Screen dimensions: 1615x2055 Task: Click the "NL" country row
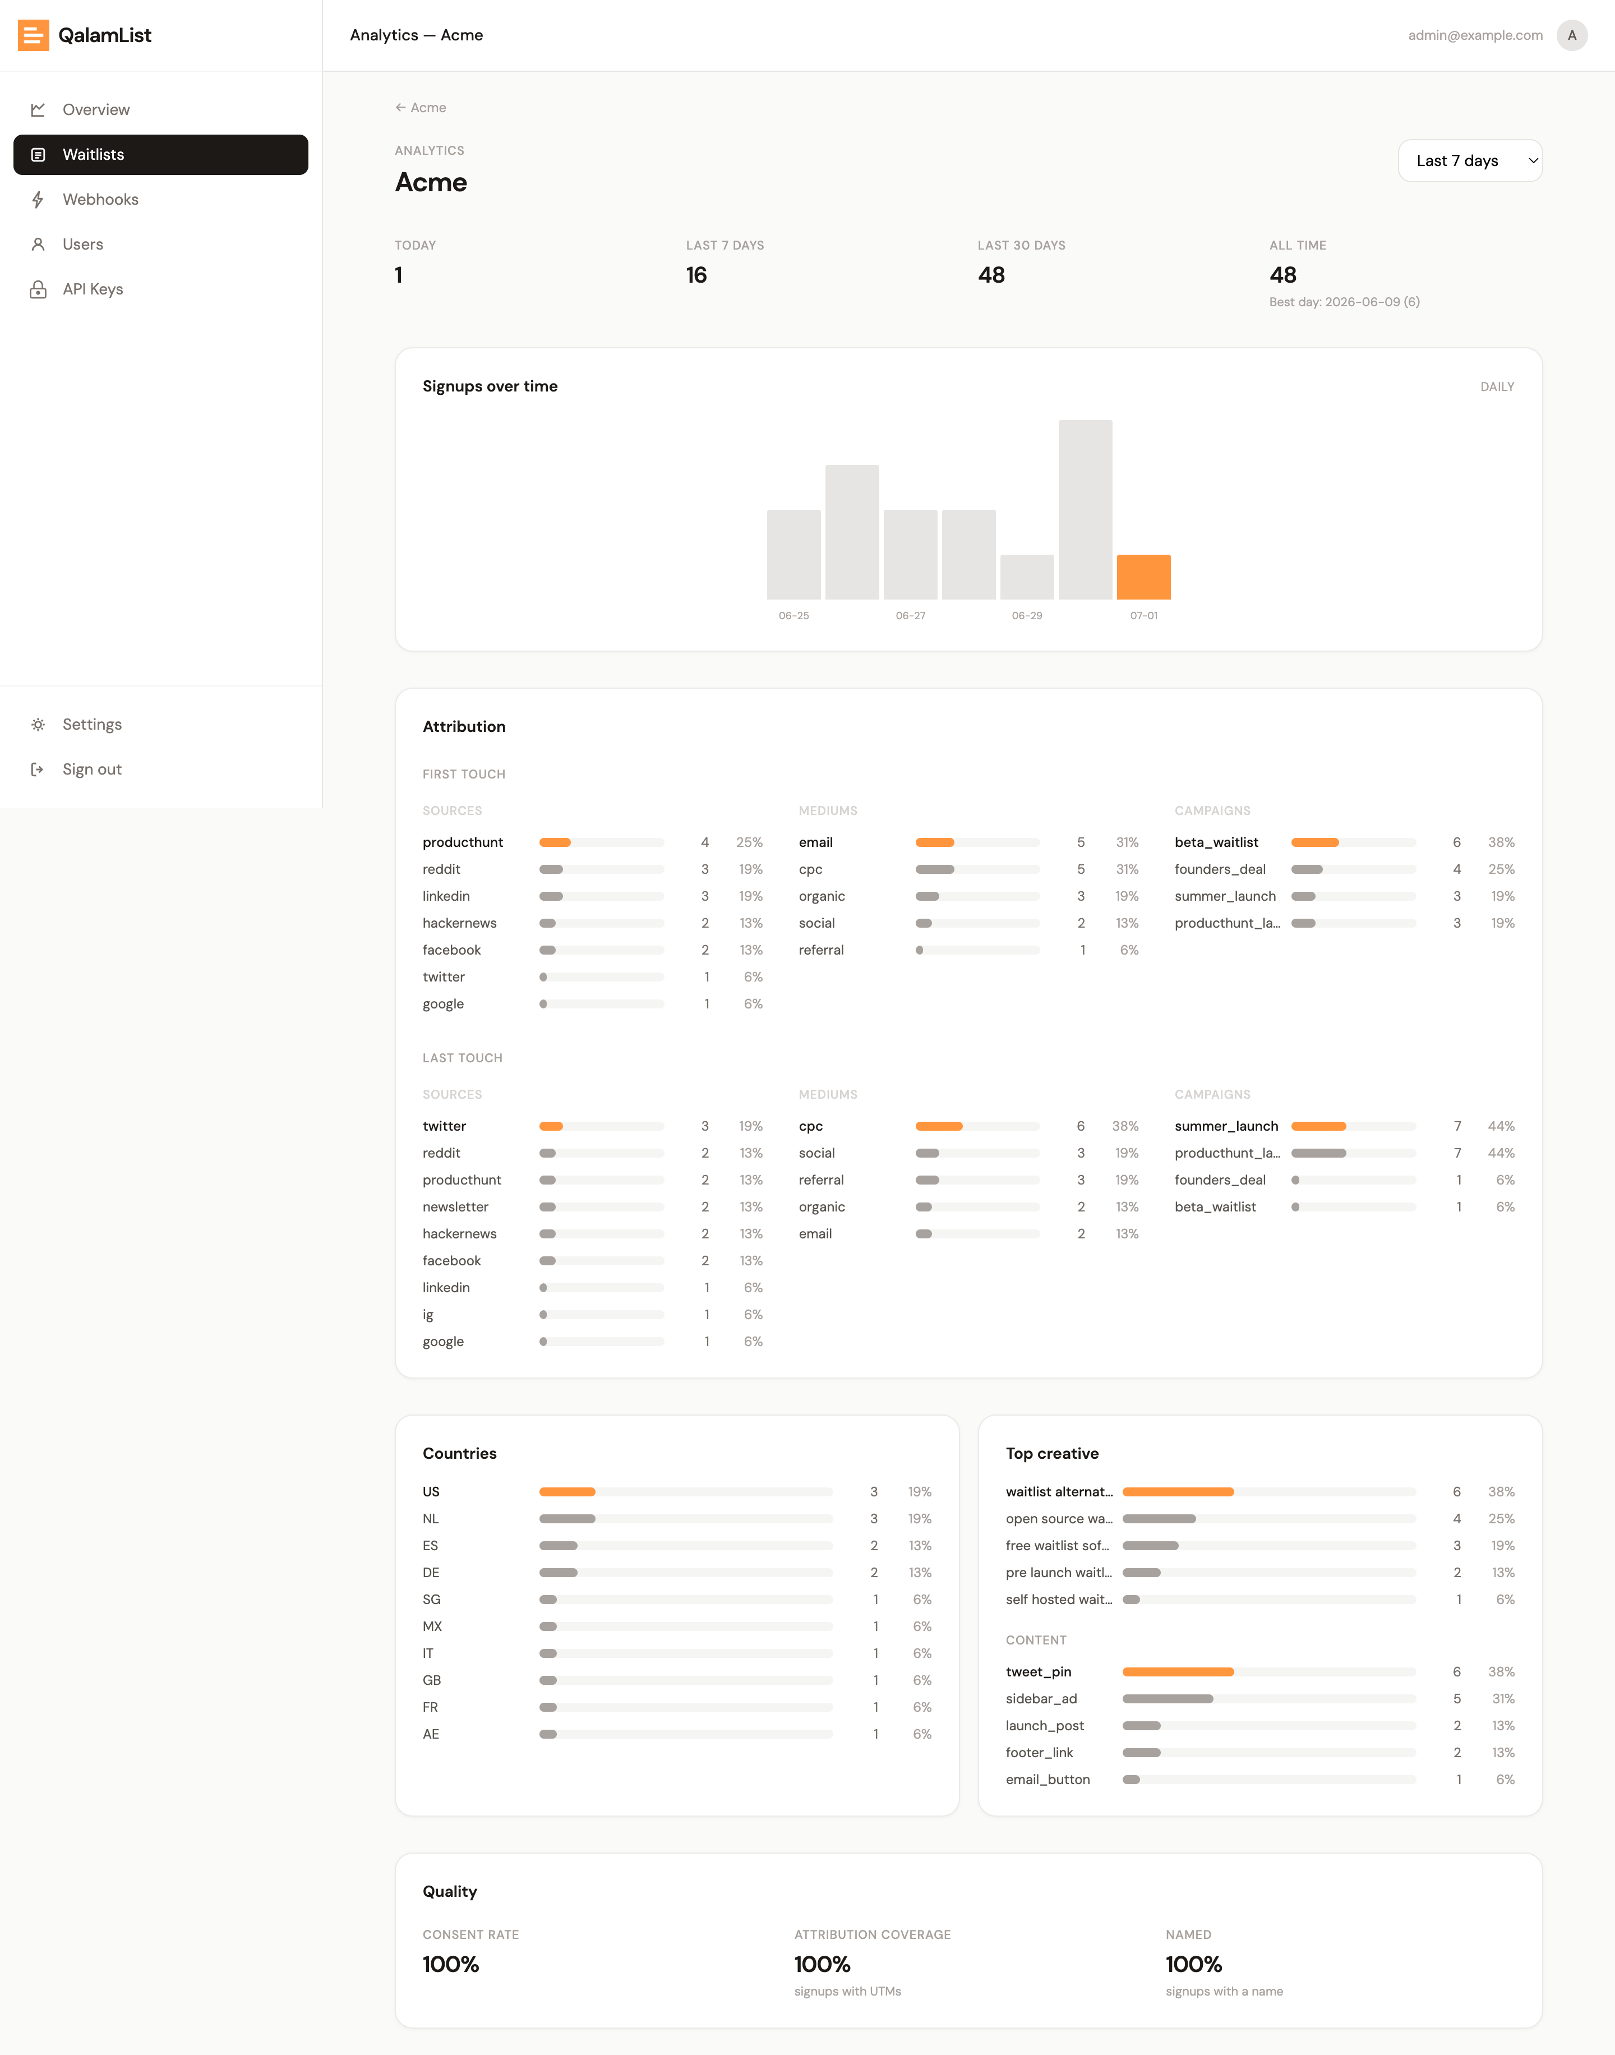677,1519
